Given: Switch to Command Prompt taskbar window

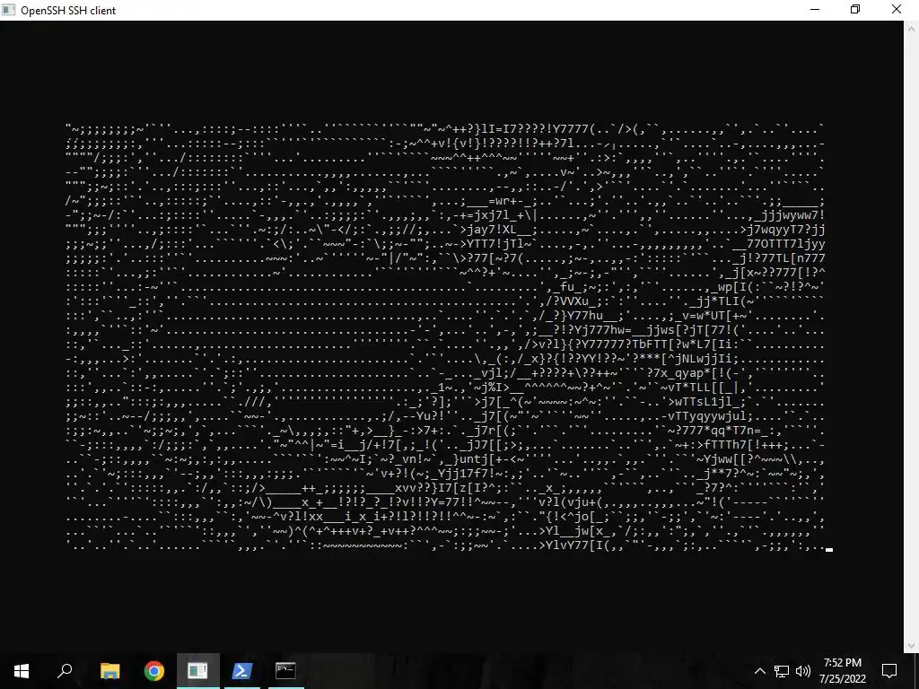Looking at the screenshot, I should 285,671.
